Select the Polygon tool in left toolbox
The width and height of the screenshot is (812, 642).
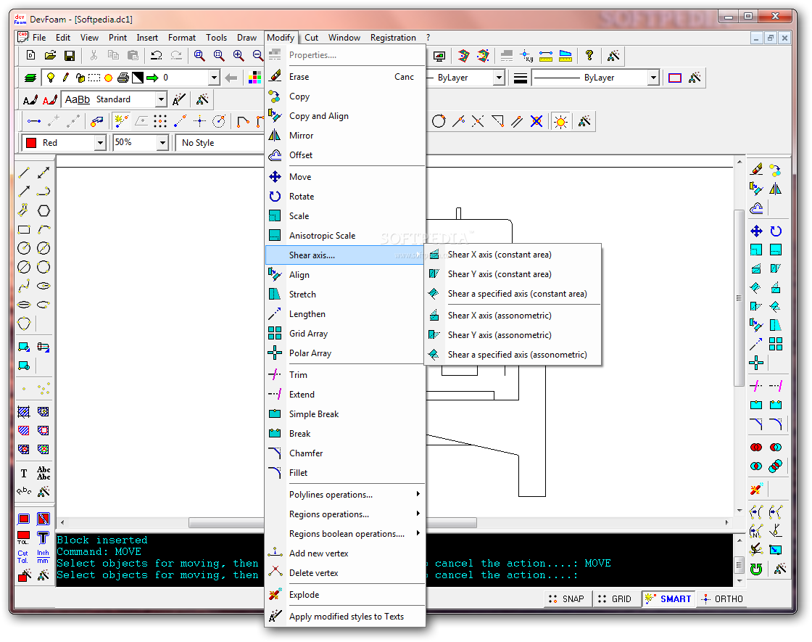click(x=43, y=210)
